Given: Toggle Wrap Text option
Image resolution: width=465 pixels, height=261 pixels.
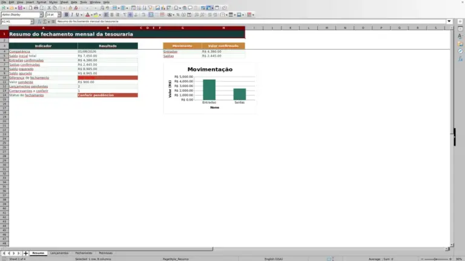Looking at the screenshot, I should coord(143,14).
